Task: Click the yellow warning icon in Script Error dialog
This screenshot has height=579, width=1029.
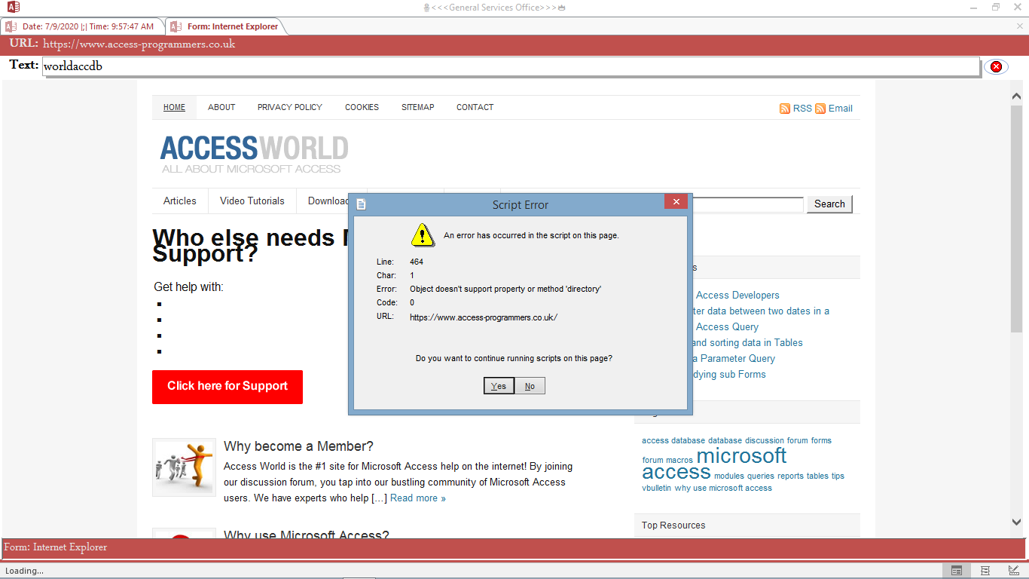Action: 423,234
